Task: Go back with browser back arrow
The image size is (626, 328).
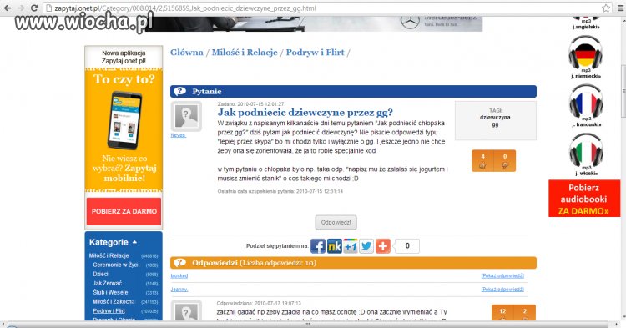Action: 8,8
